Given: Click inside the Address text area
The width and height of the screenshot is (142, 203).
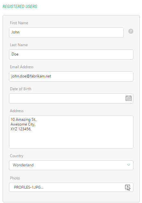Looking at the screenshot, I should click(71, 132).
